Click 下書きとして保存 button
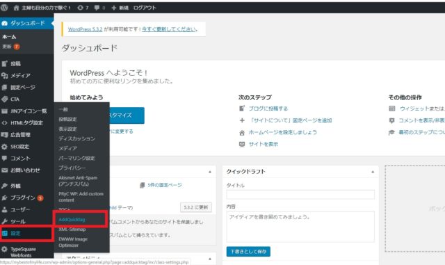This screenshot has width=445, height=265. 248,252
